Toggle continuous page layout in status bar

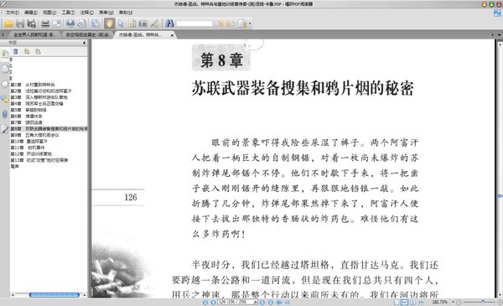pyautogui.click(x=405, y=302)
